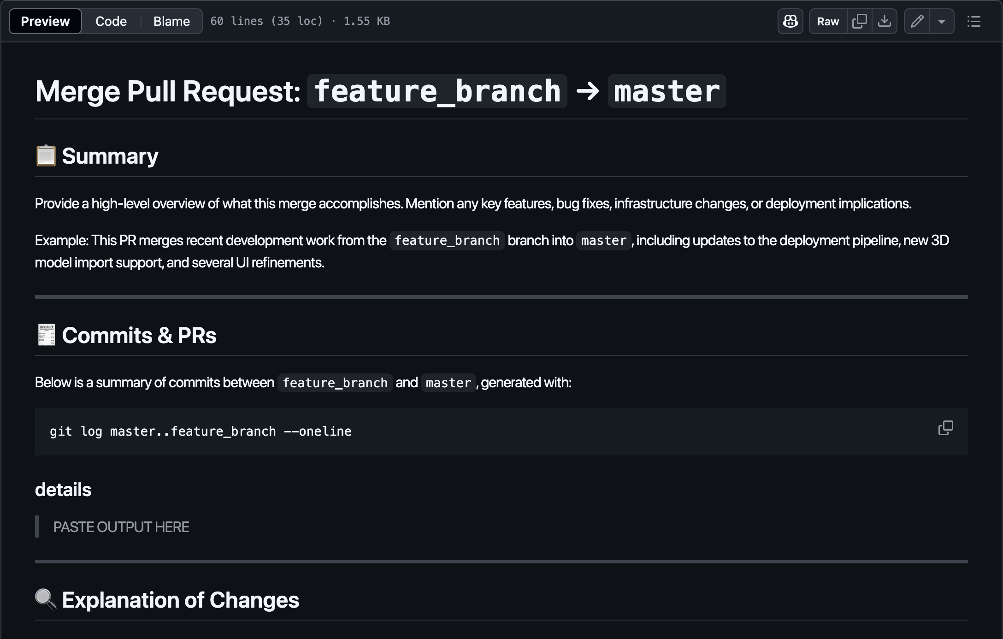This screenshot has height=639, width=1003.
Task: Edit this file with pencil icon
Action: 917,21
